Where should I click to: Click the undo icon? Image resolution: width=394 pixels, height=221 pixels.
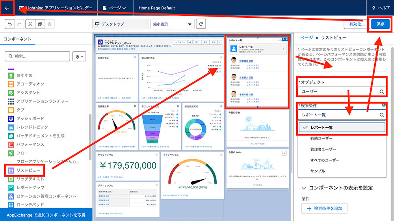[x=10, y=24]
